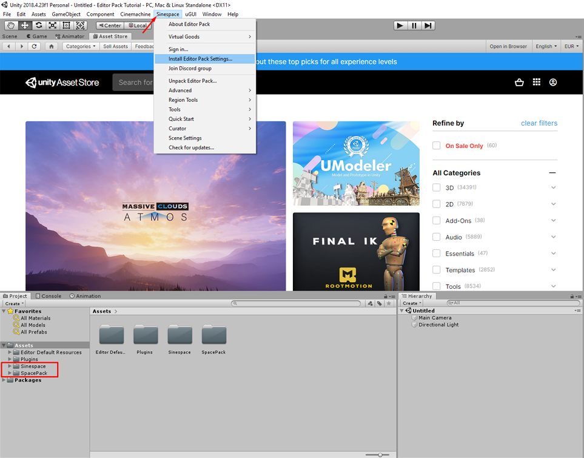
Task: Collapse the All Categories section
Action: coord(552,173)
